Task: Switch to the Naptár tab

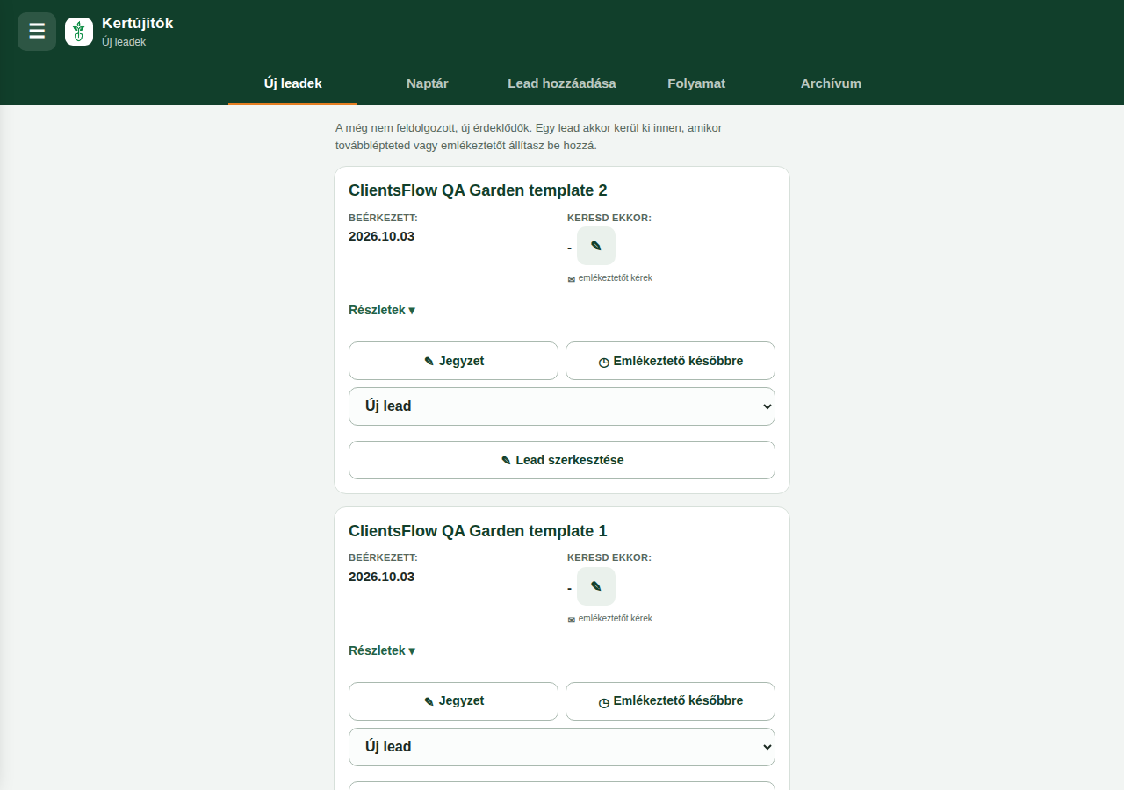Action: (x=428, y=84)
